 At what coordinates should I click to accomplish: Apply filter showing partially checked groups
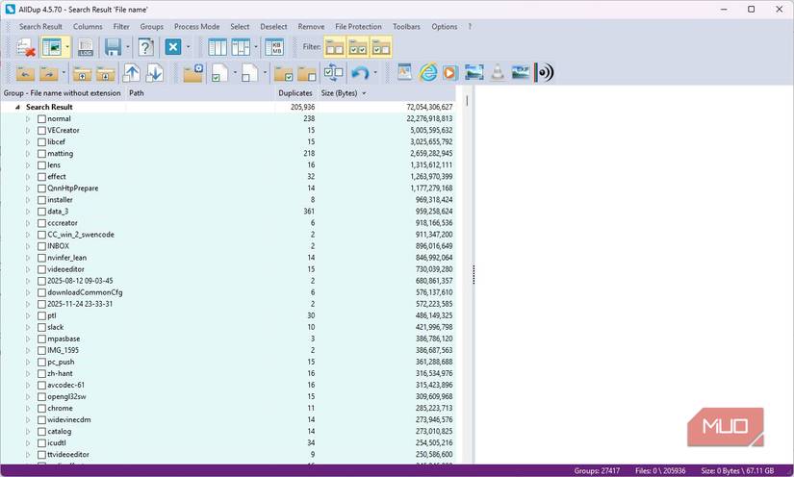tap(381, 47)
